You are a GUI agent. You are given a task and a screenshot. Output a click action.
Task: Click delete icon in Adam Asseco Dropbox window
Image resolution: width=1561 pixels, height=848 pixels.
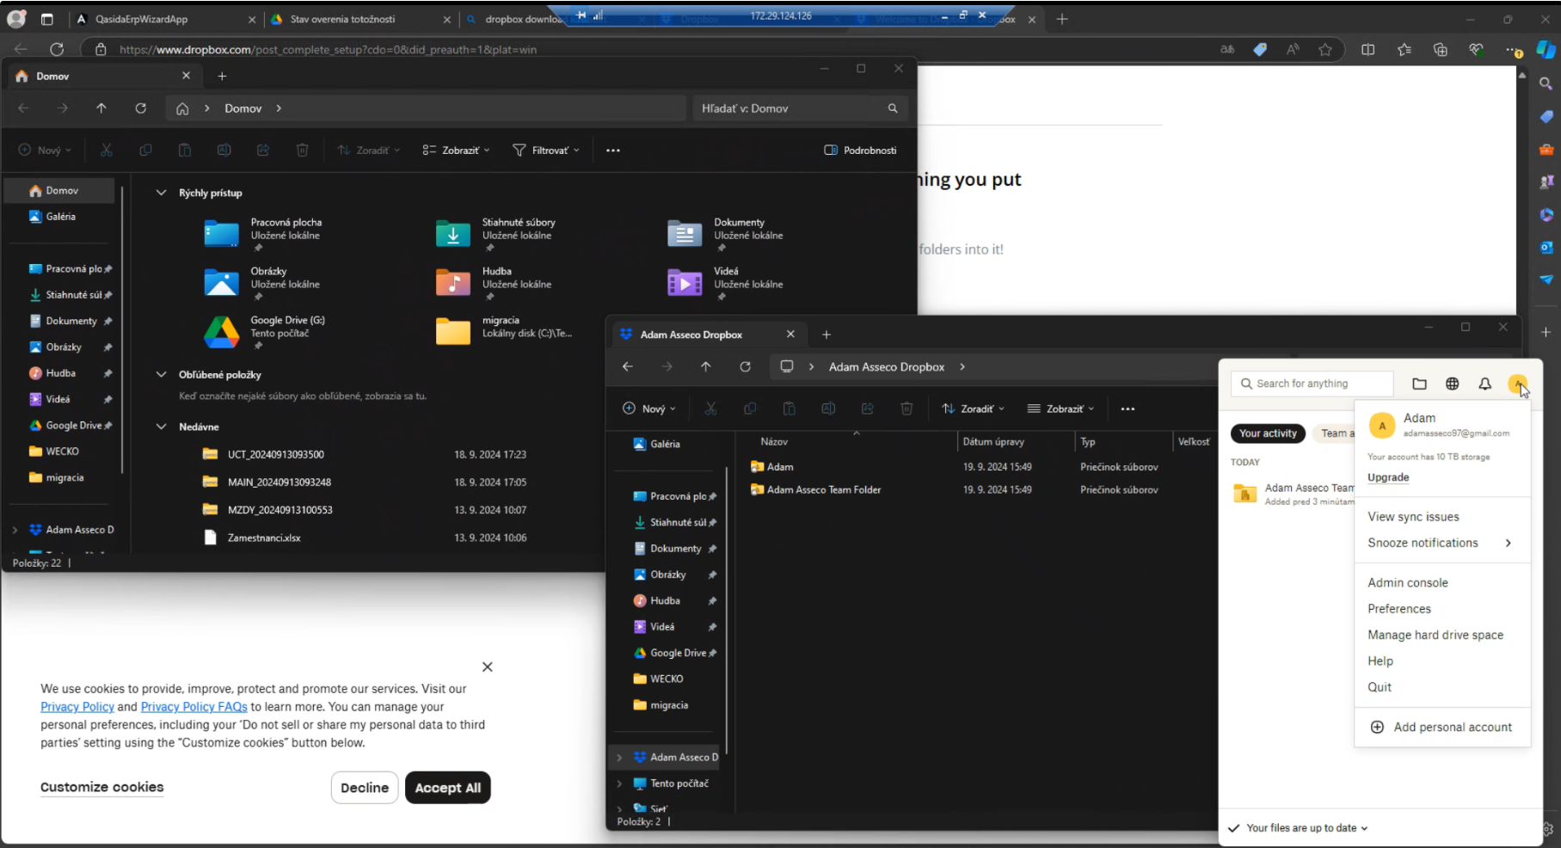coord(906,409)
